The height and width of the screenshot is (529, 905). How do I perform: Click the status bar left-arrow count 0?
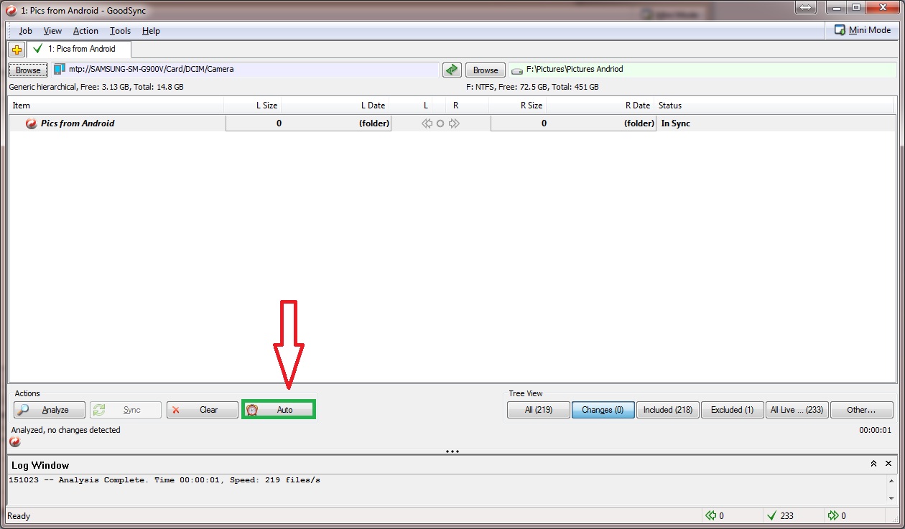(x=715, y=515)
